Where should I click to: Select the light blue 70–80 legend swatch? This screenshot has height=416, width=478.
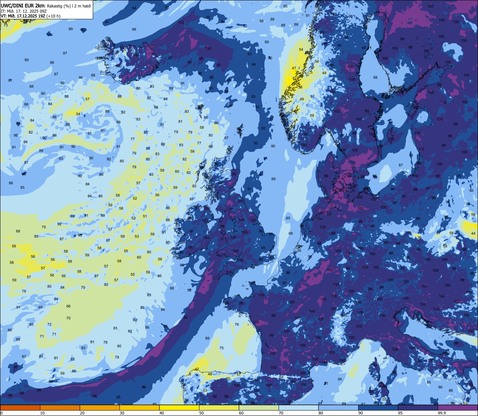298,407
